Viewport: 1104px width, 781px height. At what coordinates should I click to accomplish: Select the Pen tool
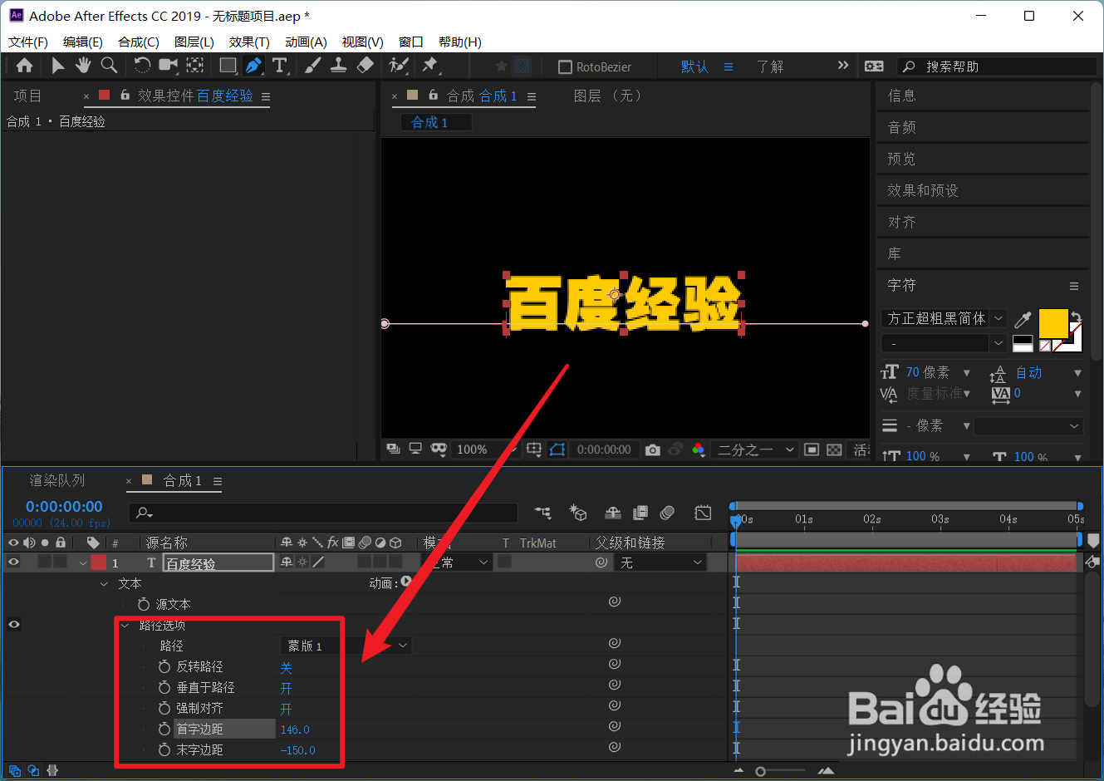pyautogui.click(x=253, y=66)
